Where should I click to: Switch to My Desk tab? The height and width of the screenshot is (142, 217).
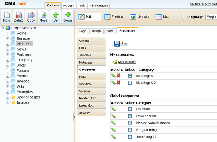pos(68,6)
